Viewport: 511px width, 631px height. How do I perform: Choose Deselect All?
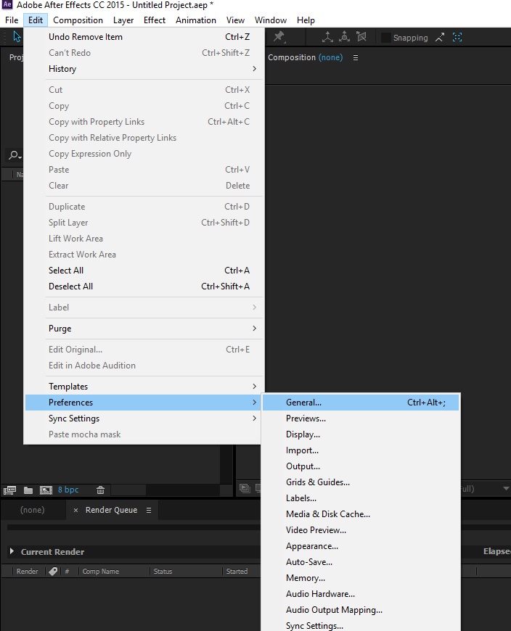coord(144,286)
